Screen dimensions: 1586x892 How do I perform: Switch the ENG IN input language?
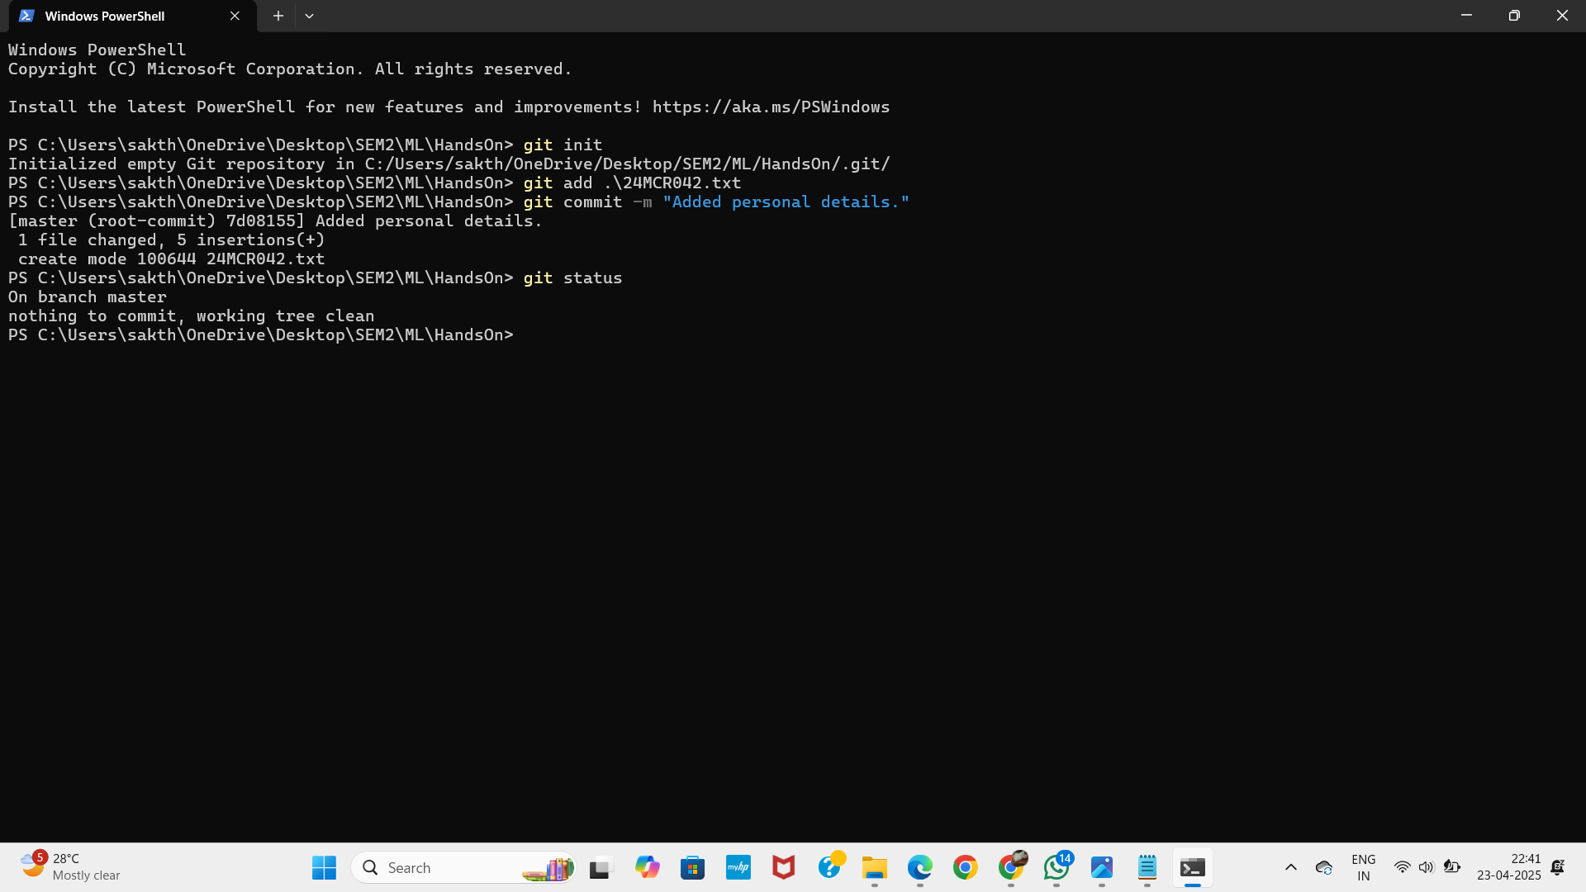(x=1363, y=867)
